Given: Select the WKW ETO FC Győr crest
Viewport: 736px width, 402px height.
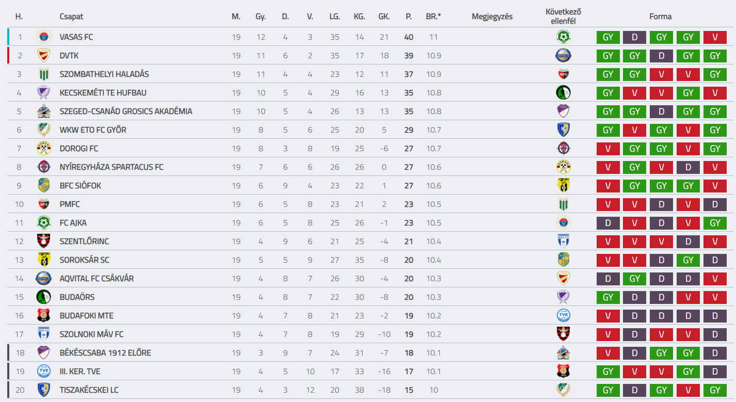Looking at the screenshot, I should coord(44,130).
